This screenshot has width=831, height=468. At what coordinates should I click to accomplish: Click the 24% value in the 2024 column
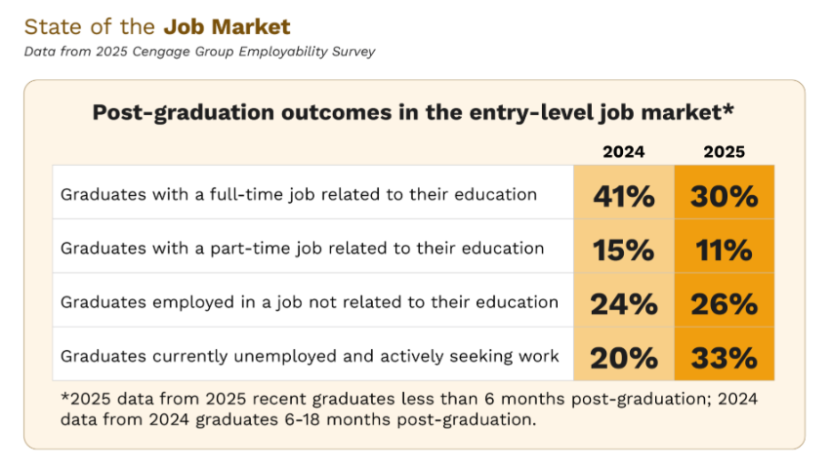pos(623,303)
